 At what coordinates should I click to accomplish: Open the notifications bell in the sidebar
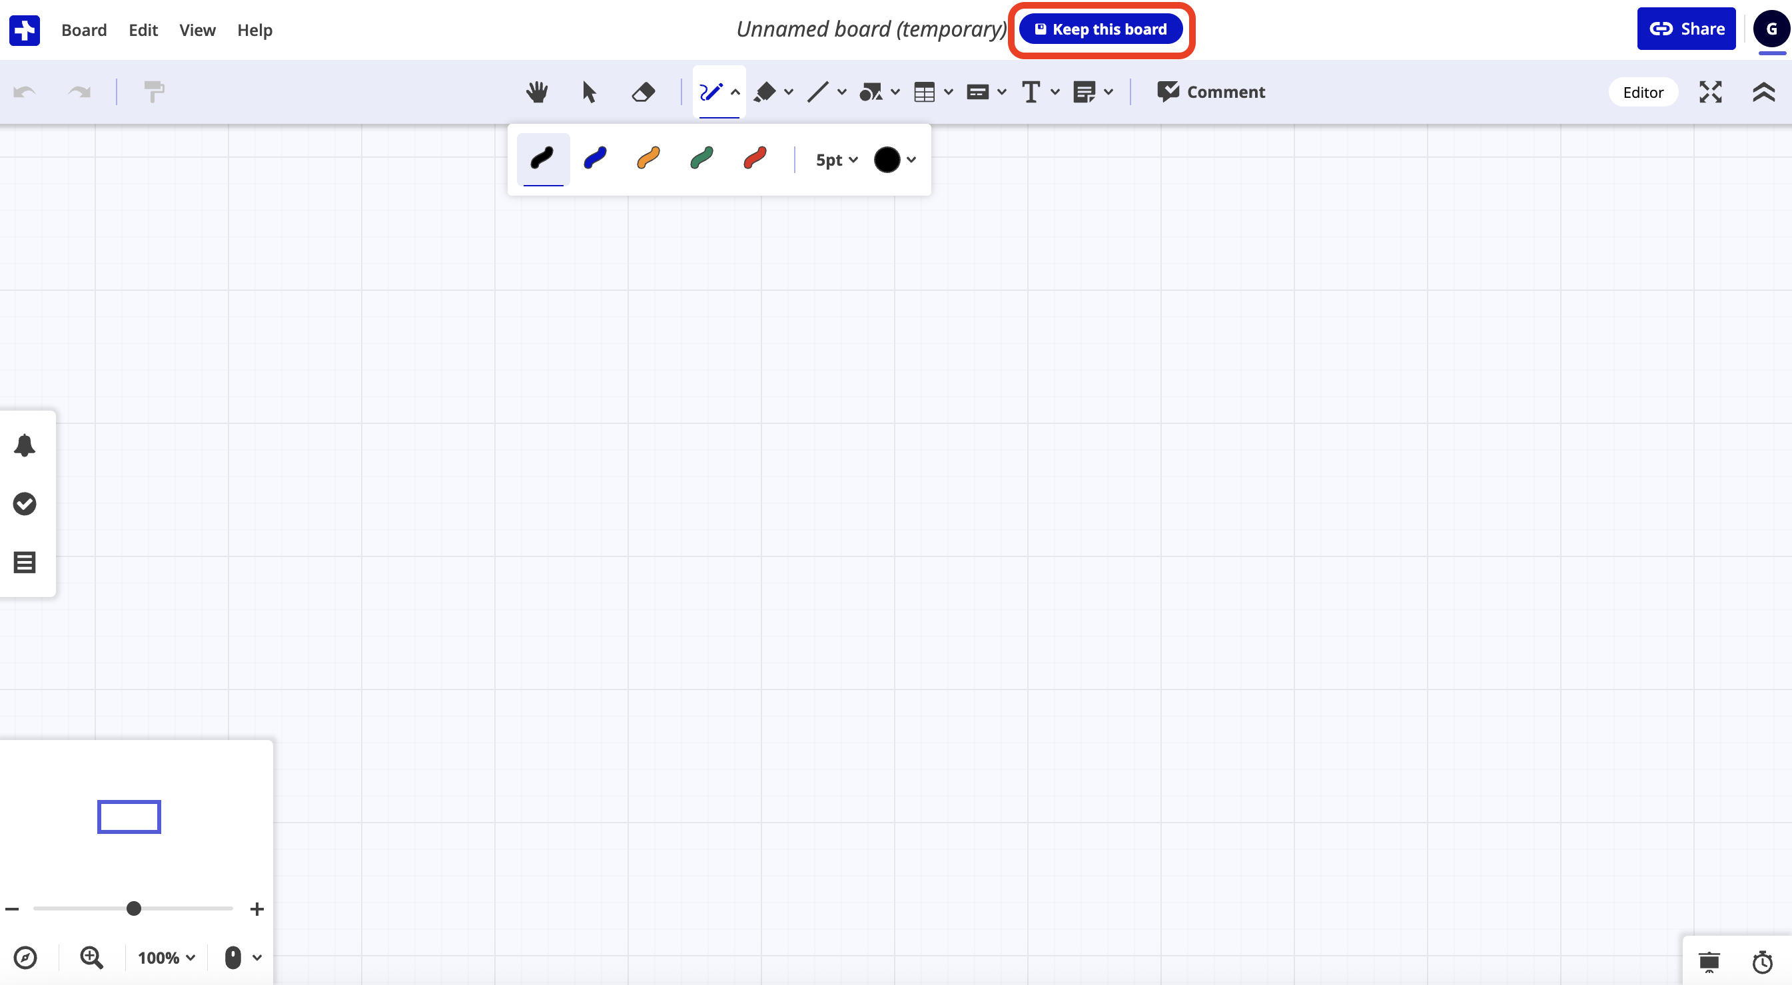[x=25, y=445]
